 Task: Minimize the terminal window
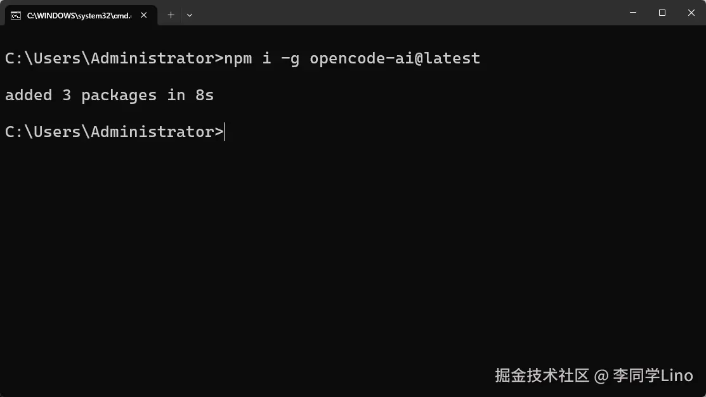(633, 13)
